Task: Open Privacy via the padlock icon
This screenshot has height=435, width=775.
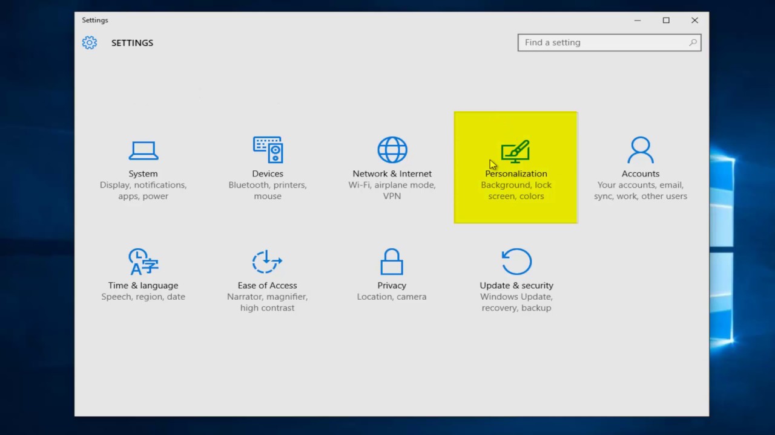Action: point(392,261)
